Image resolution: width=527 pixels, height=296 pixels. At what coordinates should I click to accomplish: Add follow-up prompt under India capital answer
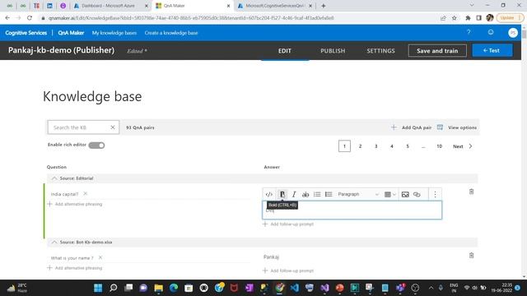pos(288,224)
